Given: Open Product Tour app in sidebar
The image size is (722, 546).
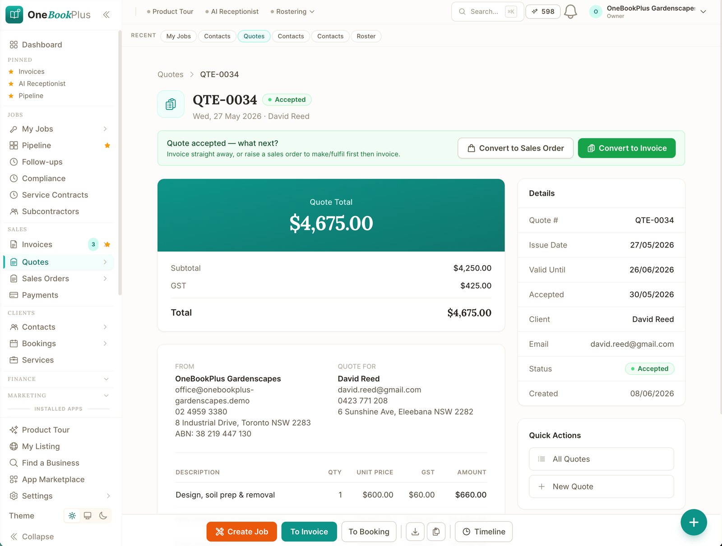Looking at the screenshot, I should [x=46, y=430].
